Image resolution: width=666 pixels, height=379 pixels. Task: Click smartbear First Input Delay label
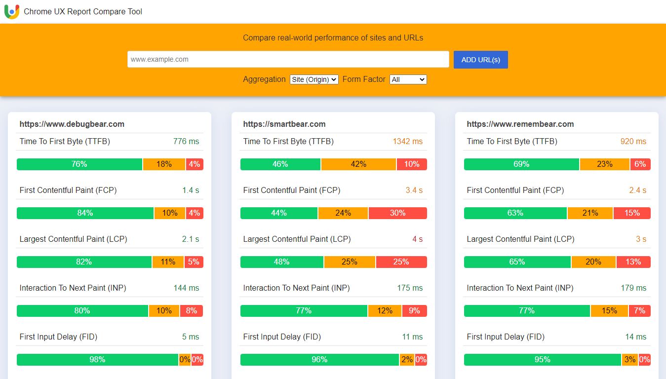[x=282, y=337]
